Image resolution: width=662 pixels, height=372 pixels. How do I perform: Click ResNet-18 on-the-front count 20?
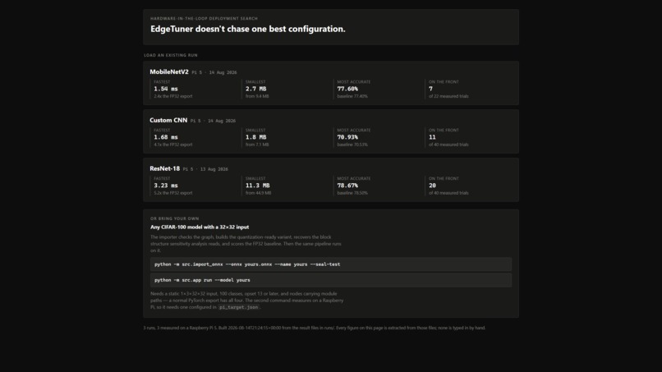pyautogui.click(x=432, y=186)
